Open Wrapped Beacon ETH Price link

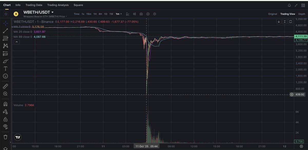coord(45,16)
